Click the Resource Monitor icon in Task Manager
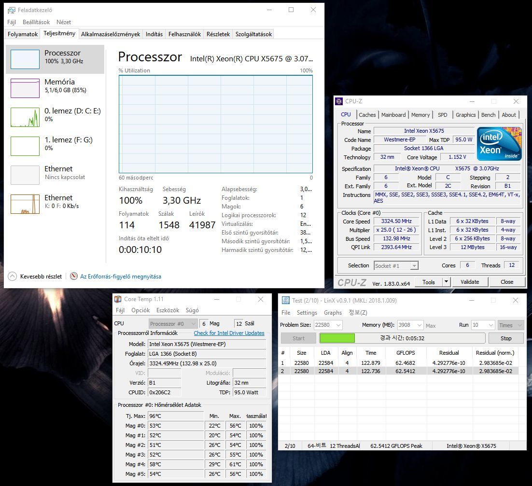Viewport: 532px width, 486px height. tap(74, 277)
